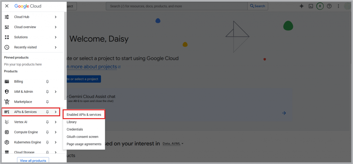Screen dimensions: 353x164
Task: Open the three-dot settings menu
Action: pos(339,6)
